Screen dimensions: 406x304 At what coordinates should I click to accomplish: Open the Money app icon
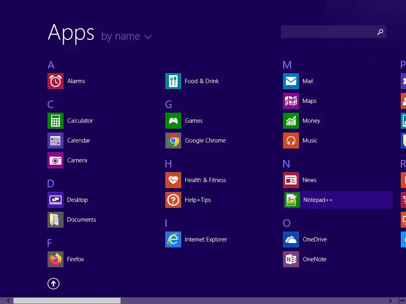[291, 121]
